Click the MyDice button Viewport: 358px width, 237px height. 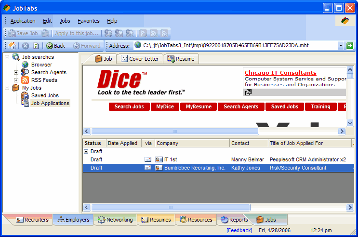point(165,106)
